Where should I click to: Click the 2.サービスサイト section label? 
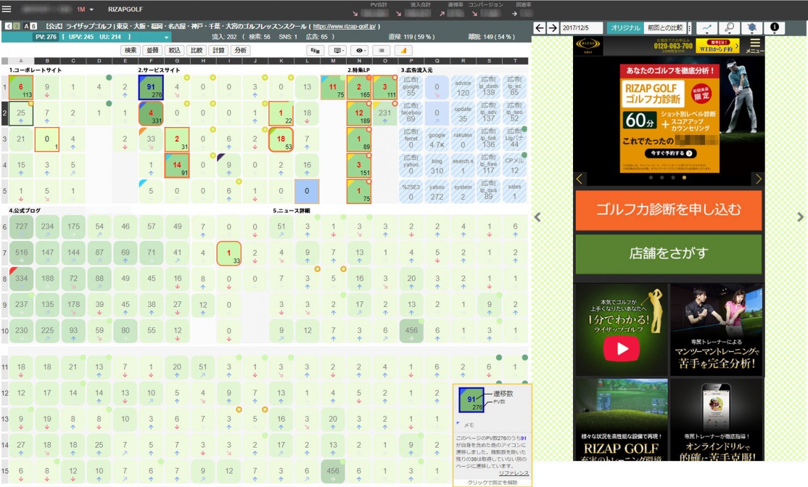point(159,70)
